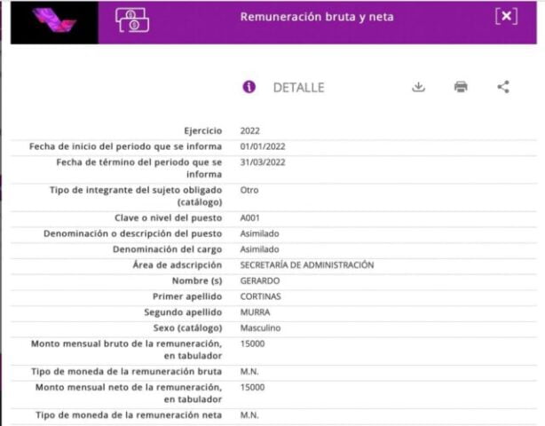545x426 pixels.
Task: Click the 'Denominación del cargo' field label
Action: pyautogui.click(x=167, y=249)
